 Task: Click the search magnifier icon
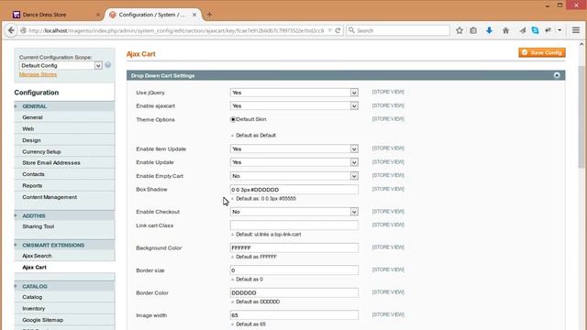[x=351, y=30]
